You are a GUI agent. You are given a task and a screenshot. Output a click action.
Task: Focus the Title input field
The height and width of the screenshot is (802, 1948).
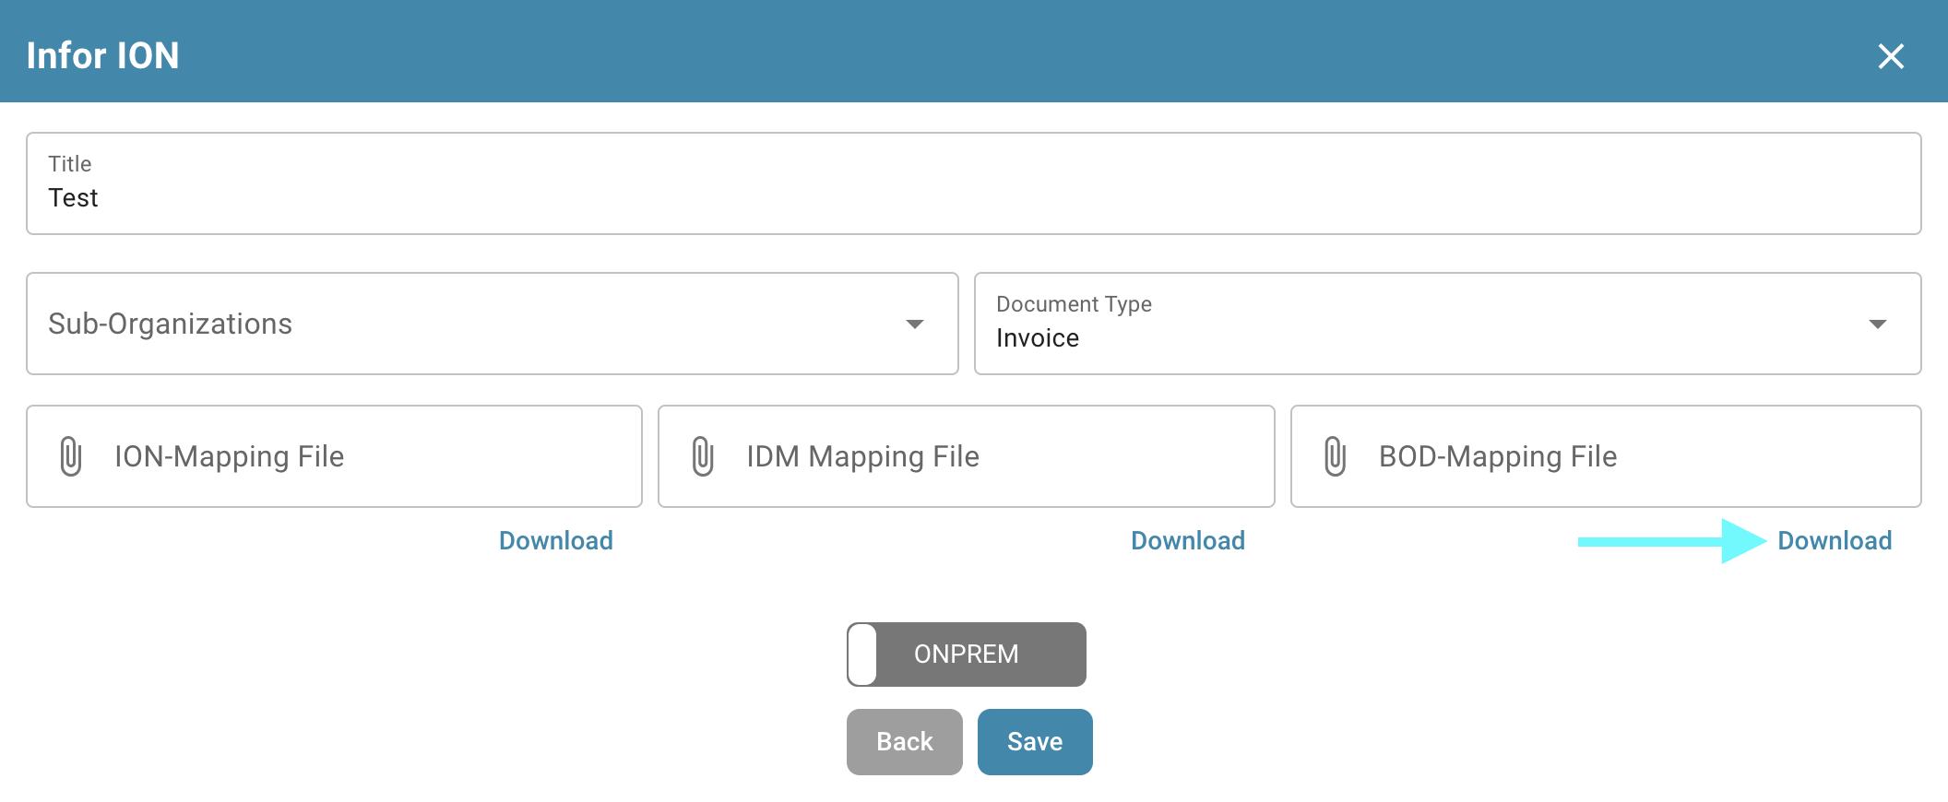click(973, 197)
